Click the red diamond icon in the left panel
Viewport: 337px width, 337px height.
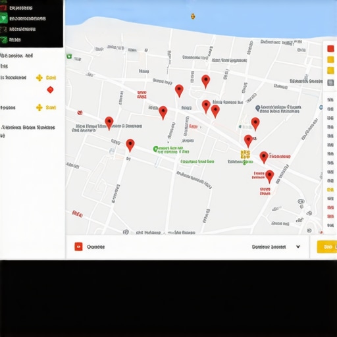click(50, 90)
